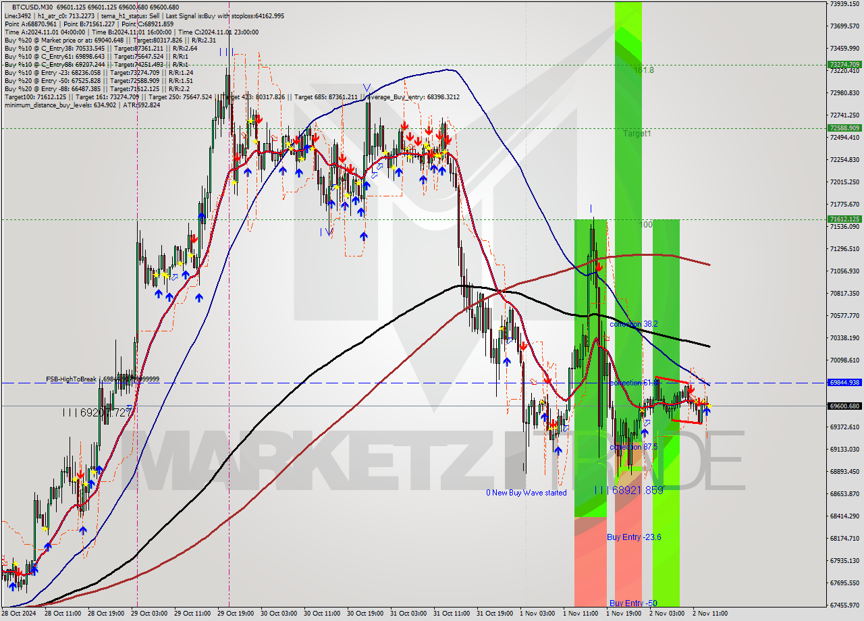The image size is (864, 621).
Task: Click the 'Point A:68870.961' info line
Action: pyautogui.click(x=89, y=24)
